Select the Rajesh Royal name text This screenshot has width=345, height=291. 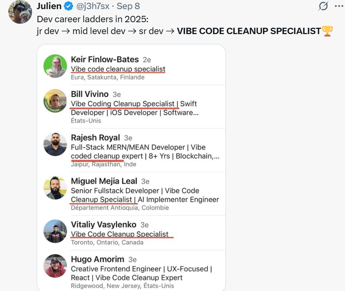click(95, 138)
